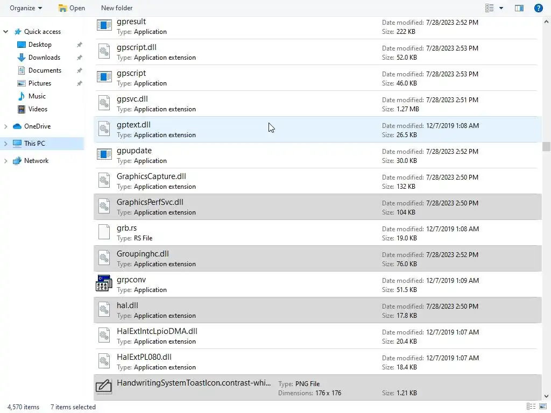
Task: Click the Open toolbar button
Action: [x=72, y=8]
